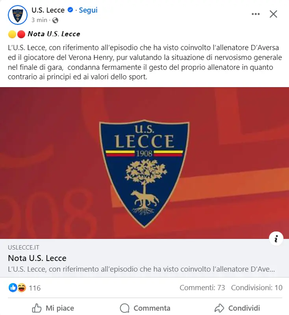The image size is (289, 315).
Task: Open the three-dot post options menu
Action: pos(256,14)
